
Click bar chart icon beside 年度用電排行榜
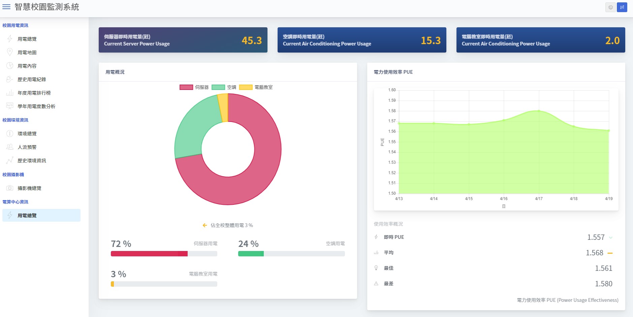(10, 93)
